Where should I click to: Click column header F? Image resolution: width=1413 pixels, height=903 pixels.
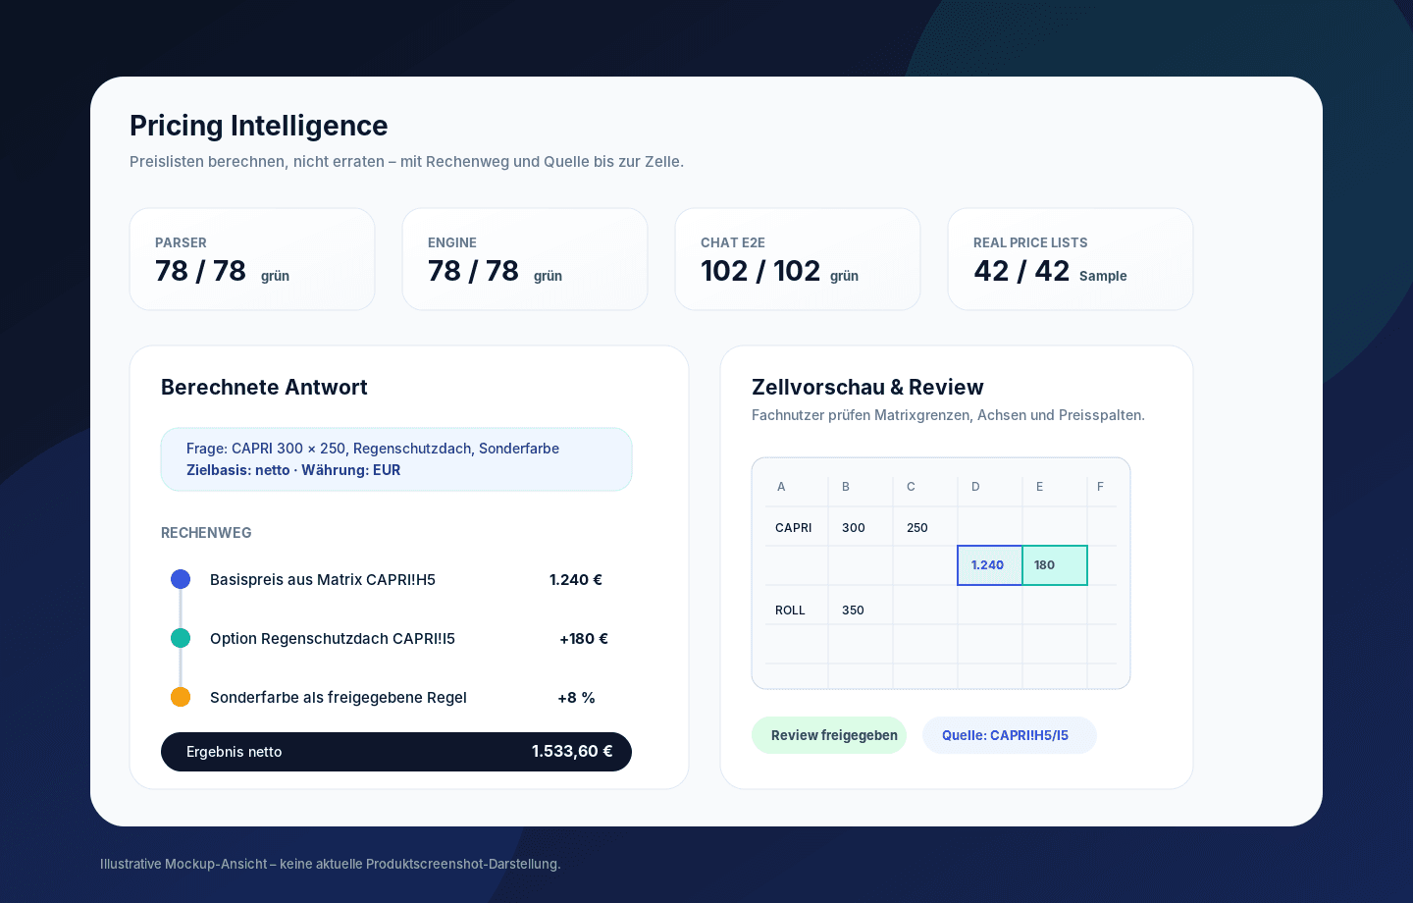[x=1100, y=487]
